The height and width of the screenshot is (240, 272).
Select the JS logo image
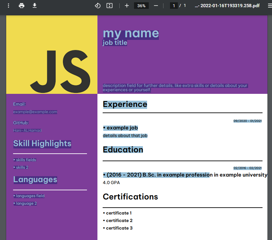(52, 55)
